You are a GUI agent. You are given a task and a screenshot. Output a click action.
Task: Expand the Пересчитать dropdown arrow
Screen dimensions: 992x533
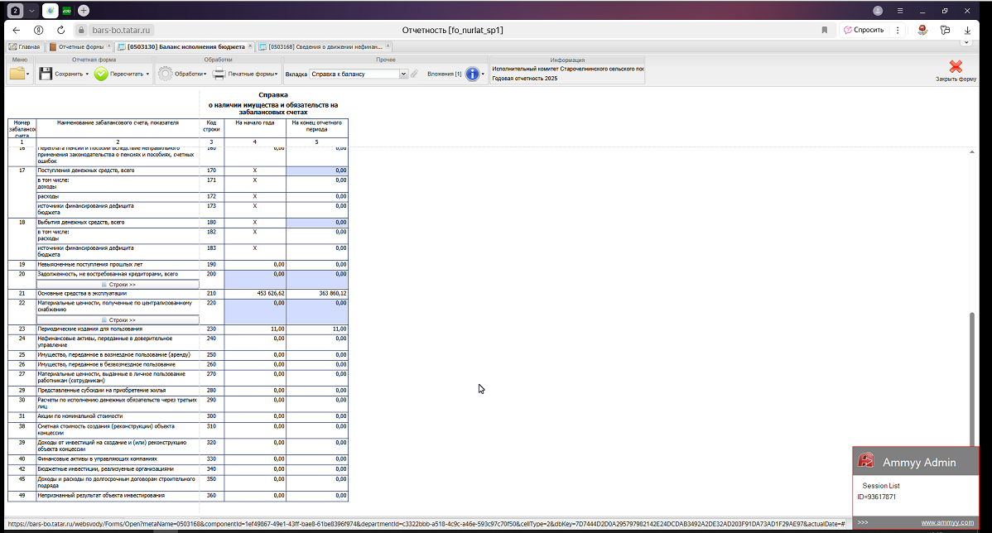click(148, 74)
